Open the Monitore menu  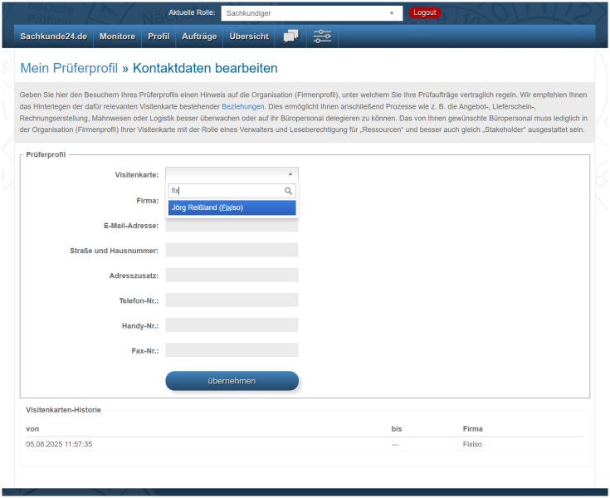point(117,37)
